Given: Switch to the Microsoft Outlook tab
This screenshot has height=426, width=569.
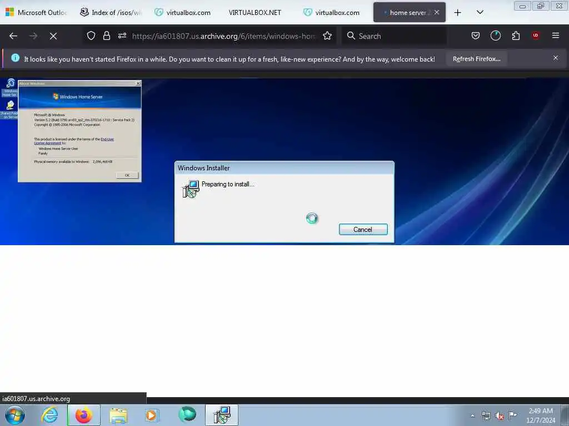Looking at the screenshot, I should click(36, 12).
